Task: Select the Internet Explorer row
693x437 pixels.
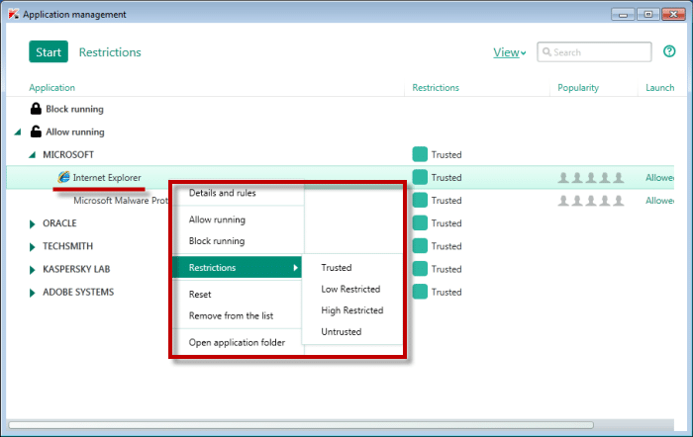Action: (x=340, y=177)
